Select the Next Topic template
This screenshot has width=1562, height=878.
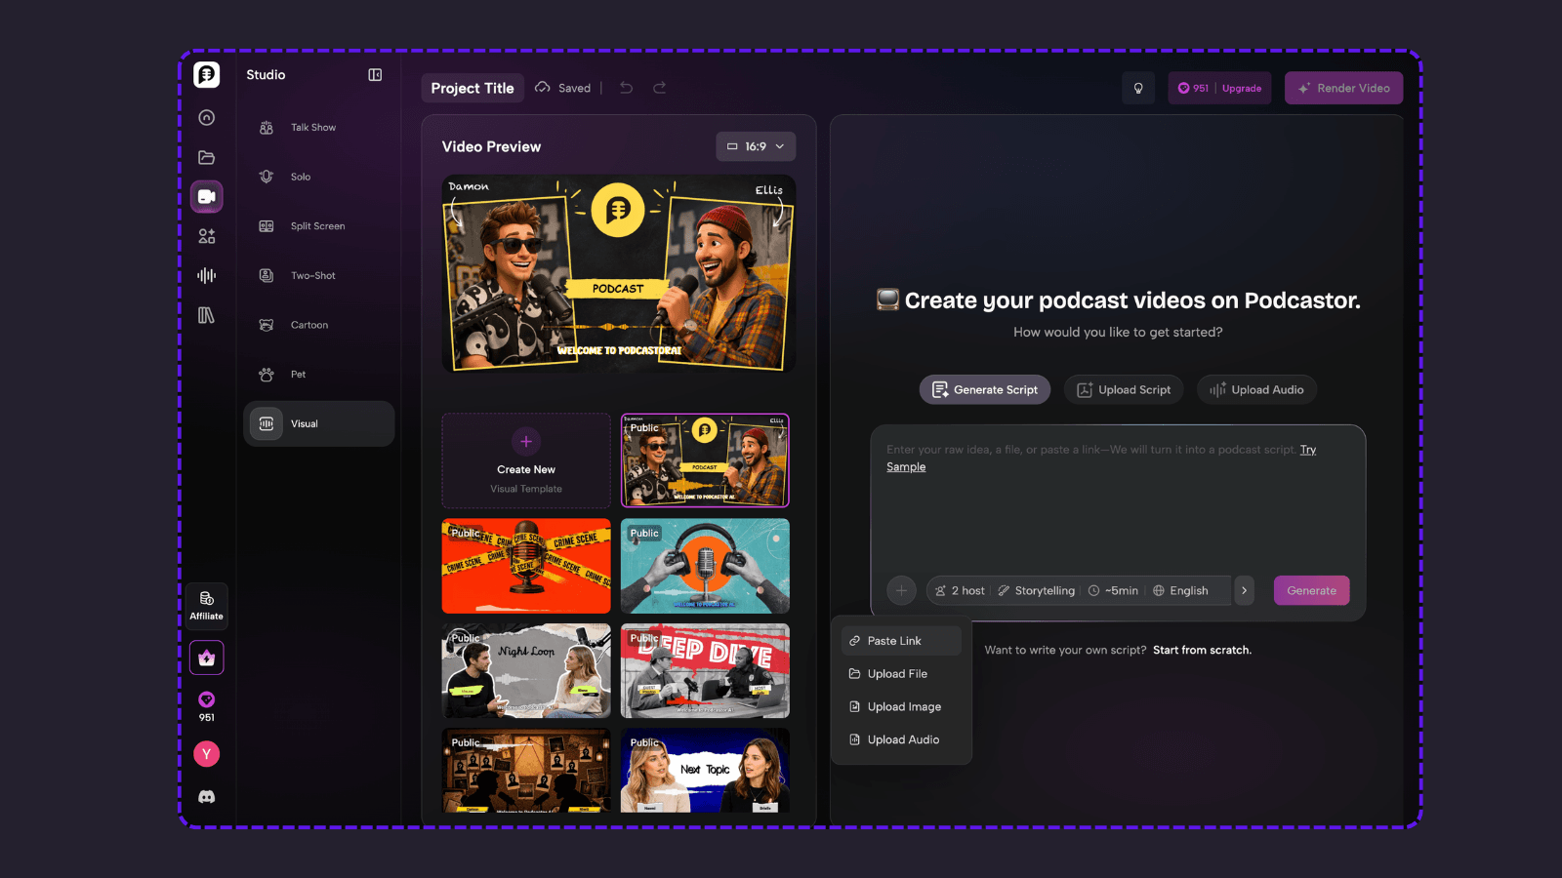[705, 771]
